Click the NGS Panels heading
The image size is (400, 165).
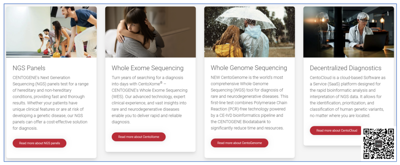29,68
